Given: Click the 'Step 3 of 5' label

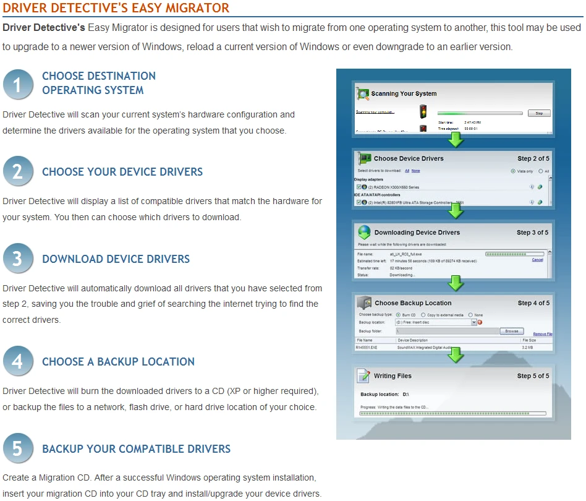Looking at the screenshot, I should click(x=532, y=233).
